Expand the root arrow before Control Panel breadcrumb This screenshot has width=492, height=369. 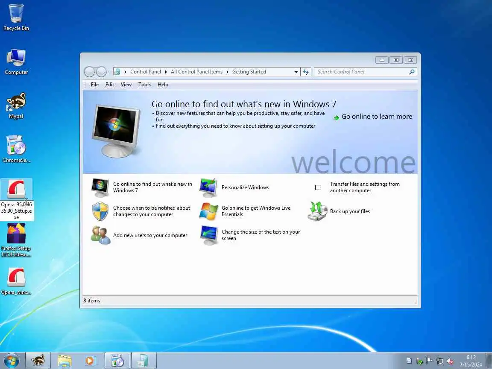tap(125, 72)
